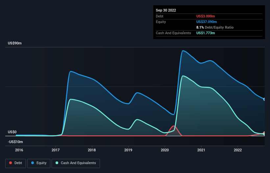Click the 2019 x-axis label
Viewport: 270px width, 173px height.
tap(128, 150)
